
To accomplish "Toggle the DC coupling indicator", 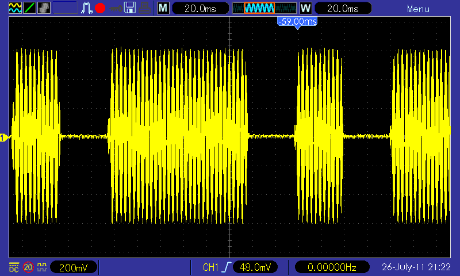I will (14, 267).
